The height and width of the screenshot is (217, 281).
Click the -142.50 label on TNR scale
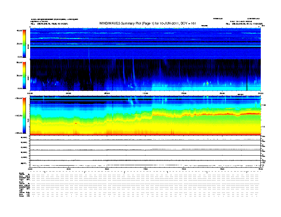[x=18, y=116]
